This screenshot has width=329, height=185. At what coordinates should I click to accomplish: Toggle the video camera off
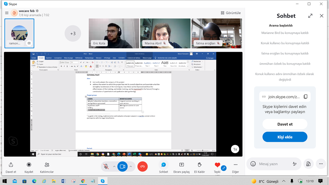click(x=123, y=166)
